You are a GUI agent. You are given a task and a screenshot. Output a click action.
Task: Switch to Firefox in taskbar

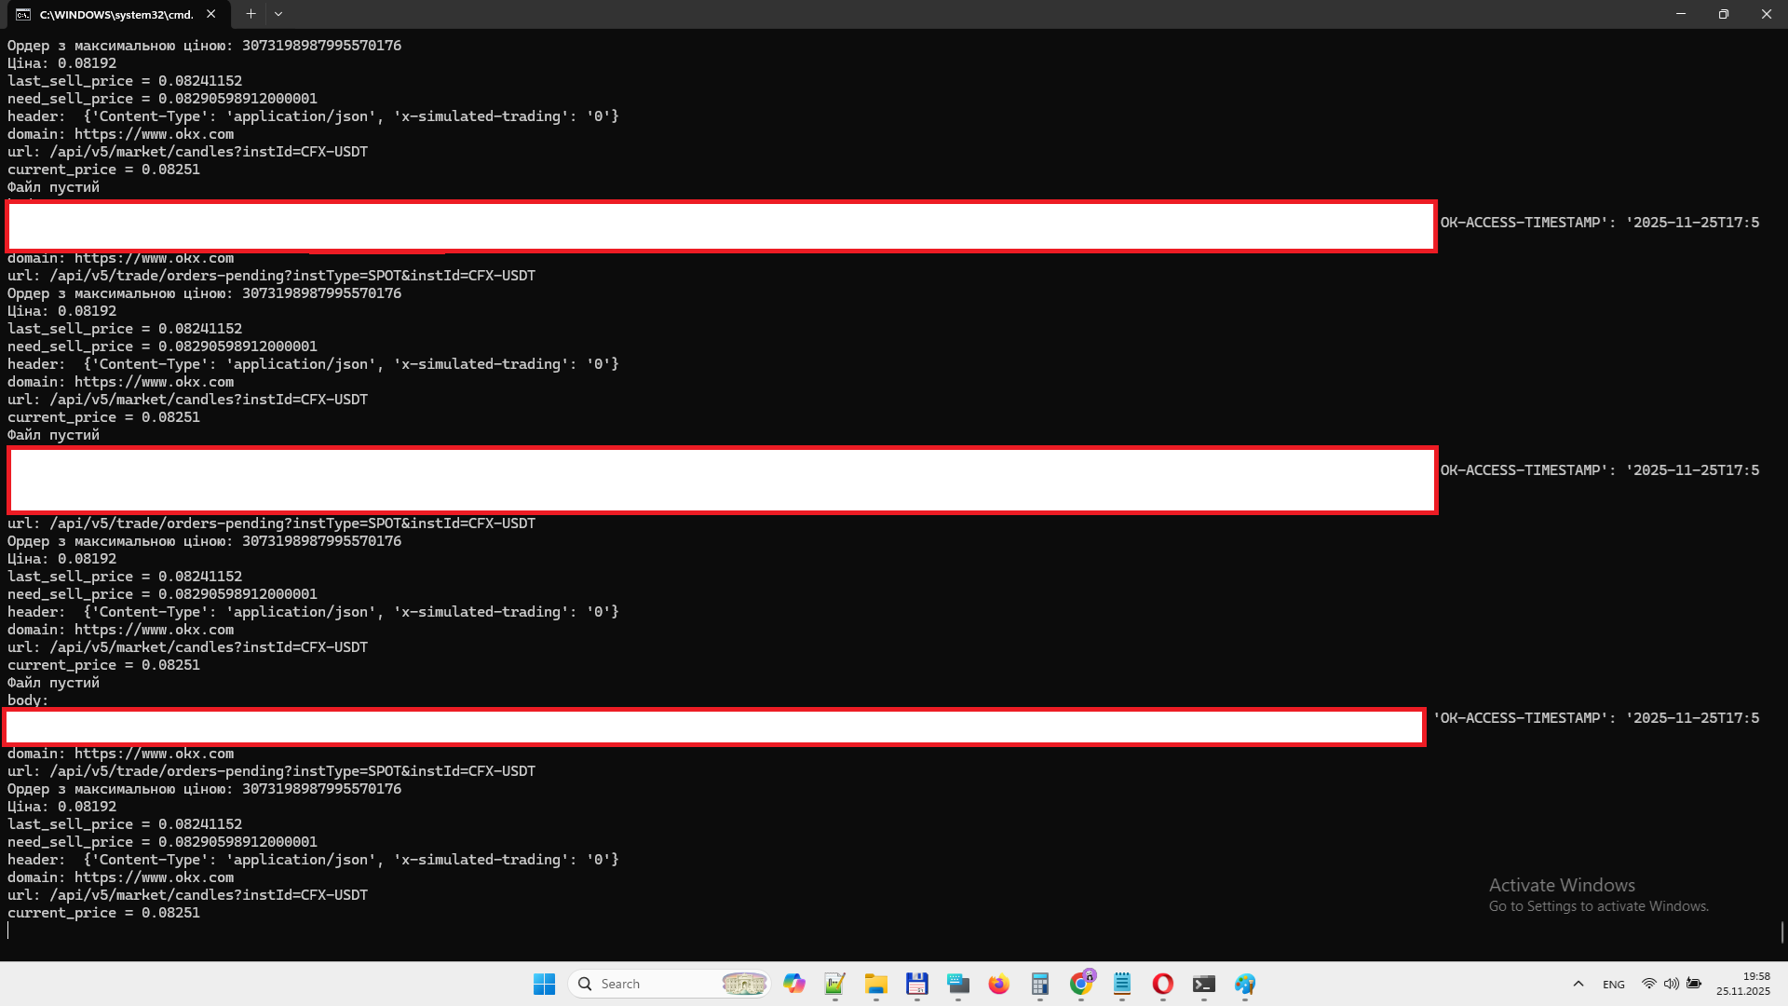pos(998,984)
